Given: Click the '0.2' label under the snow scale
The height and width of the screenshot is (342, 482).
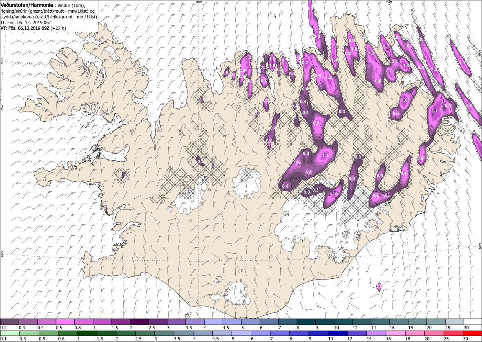Looking at the screenshot, I should pyautogui.click(x=4, y=328).
